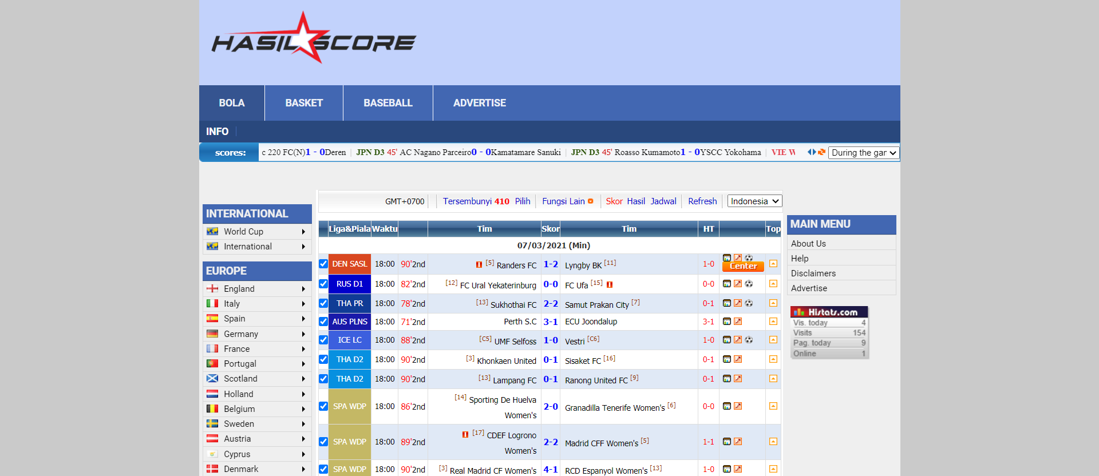Click the soccer ball icon for THA PR match
The height and width of the screenshot is (476, 1099).
pos(749,303)
